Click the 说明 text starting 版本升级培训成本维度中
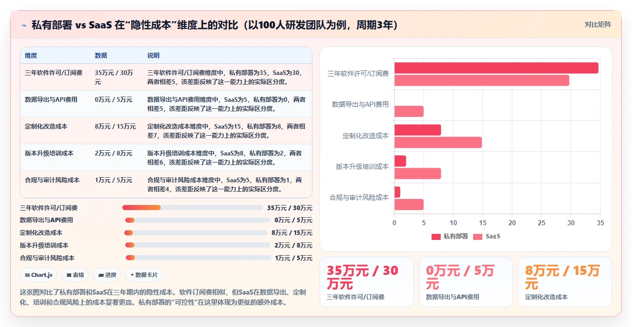The width and height of the screenshot is (632, 327). 225,157
